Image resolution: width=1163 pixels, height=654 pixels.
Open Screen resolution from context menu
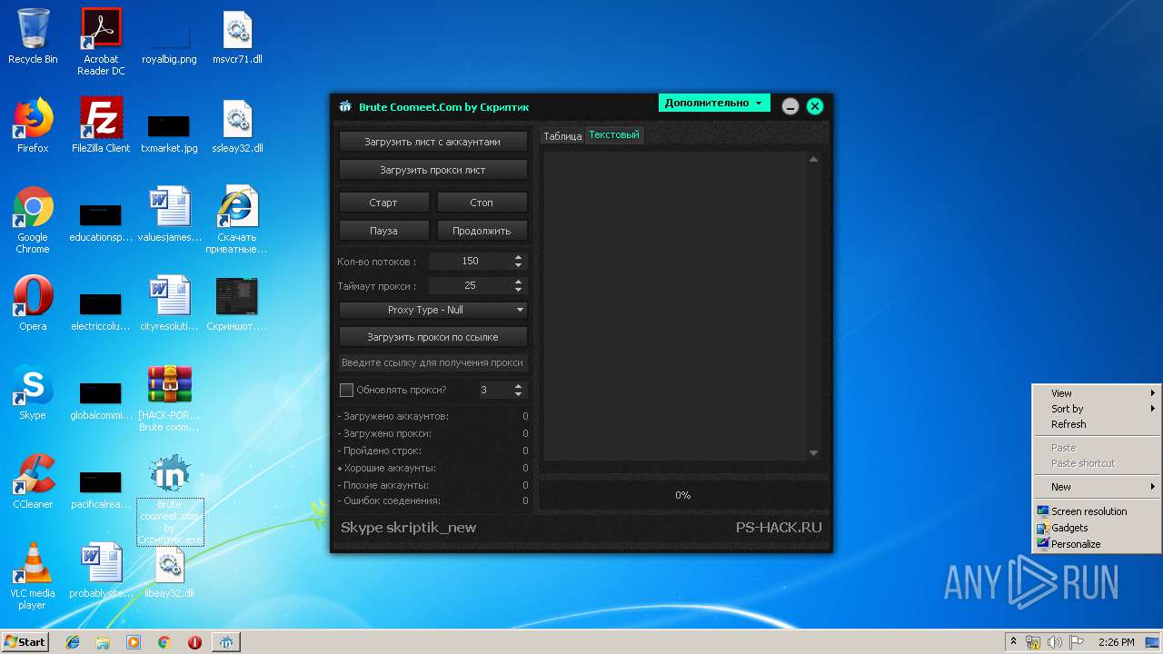[x=1097, y=511]
